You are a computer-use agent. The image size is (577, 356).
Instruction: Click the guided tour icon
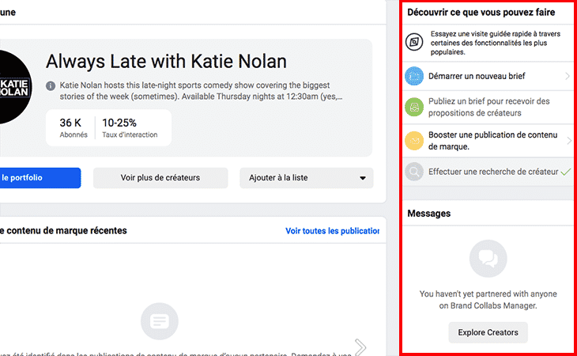coord(415,43)
